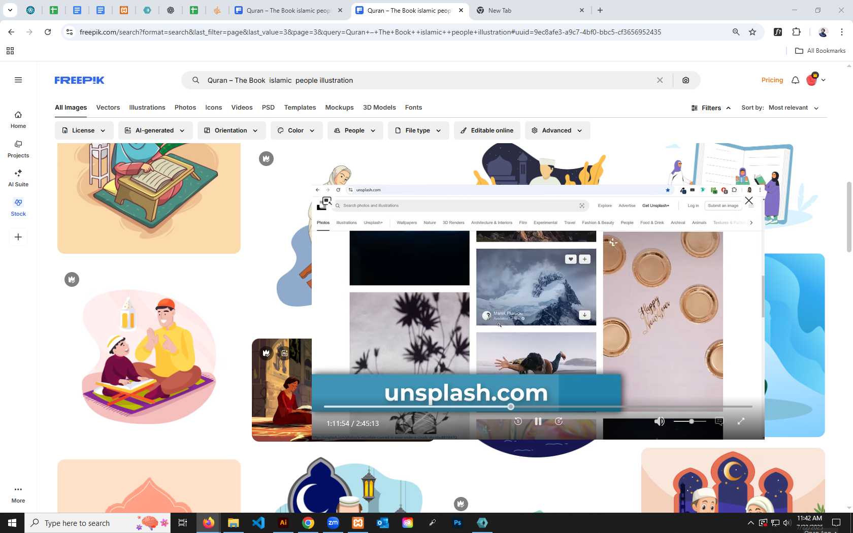Open Illustrator from the taskbar

point(283,523)
